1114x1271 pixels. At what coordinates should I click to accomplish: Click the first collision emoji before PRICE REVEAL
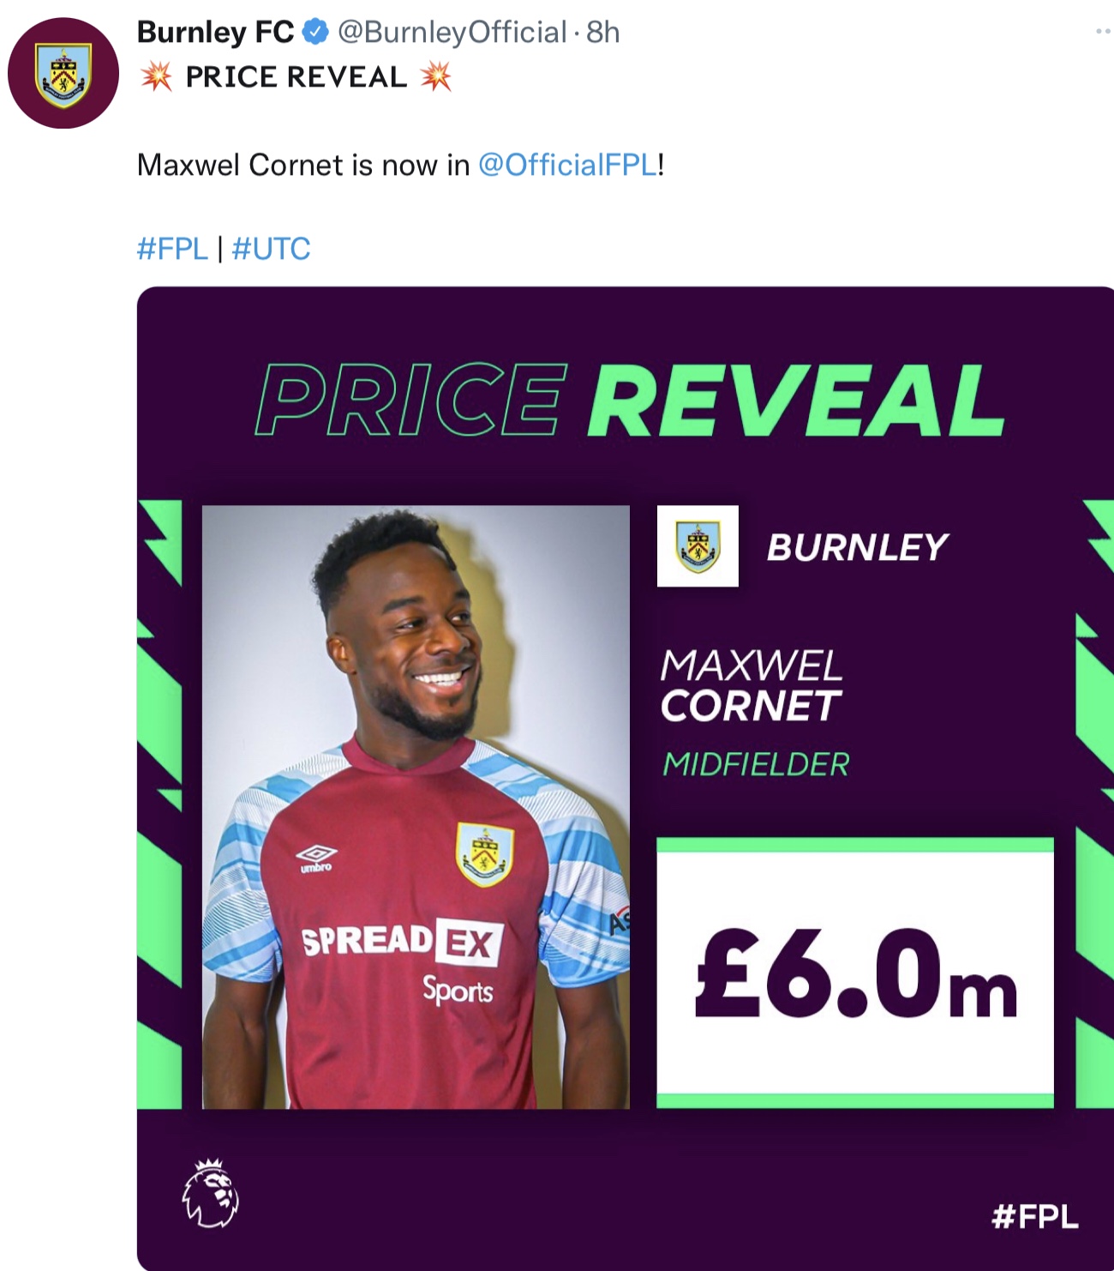tap(156, 76)
